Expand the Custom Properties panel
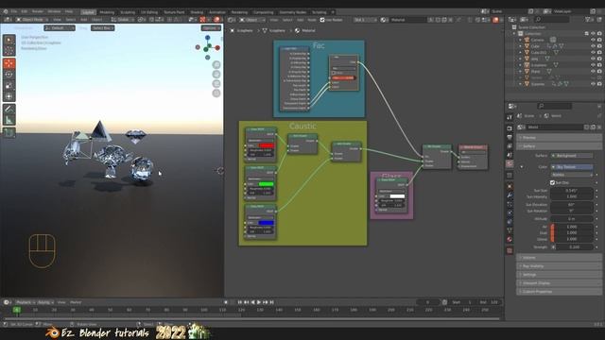The height and width of the screenshot is (340, 605). coord(559,292)
